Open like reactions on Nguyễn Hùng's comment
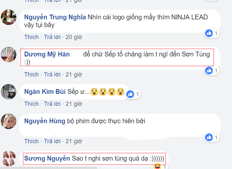 [x=209, y=137]
